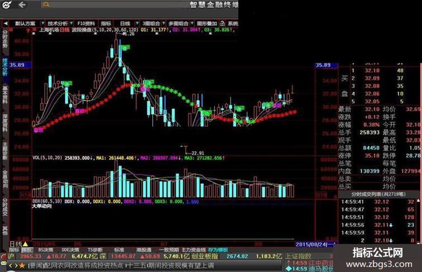Click the 上证指数 status label

(x=299, y=256)
